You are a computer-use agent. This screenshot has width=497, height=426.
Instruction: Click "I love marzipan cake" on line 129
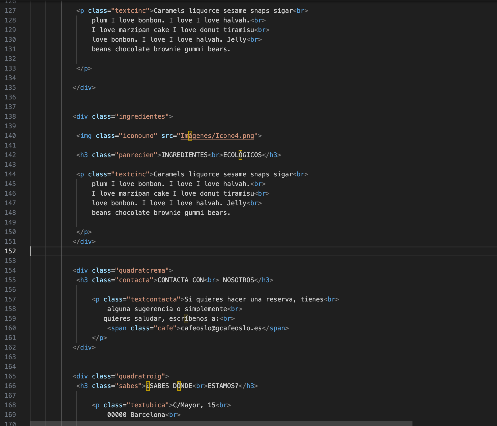tap(131, 30)
